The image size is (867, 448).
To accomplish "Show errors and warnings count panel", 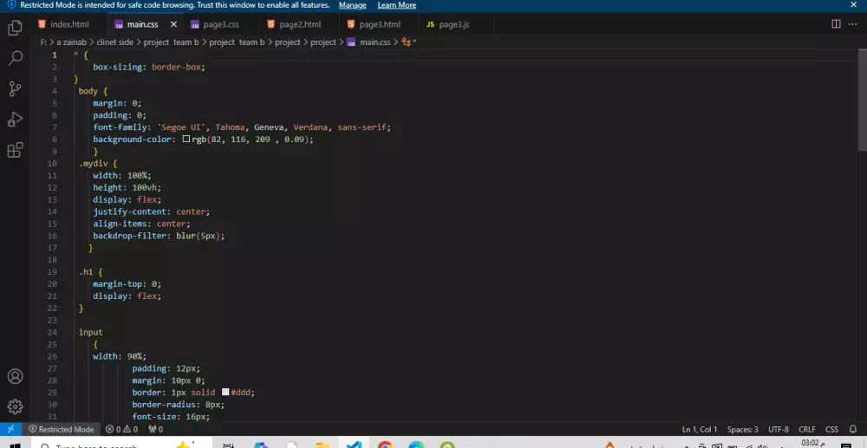I will [121, 429].
